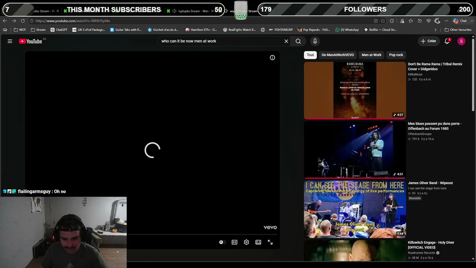
Task: Bookmark this page with the star icon
Action: click(x=383, y=21)
